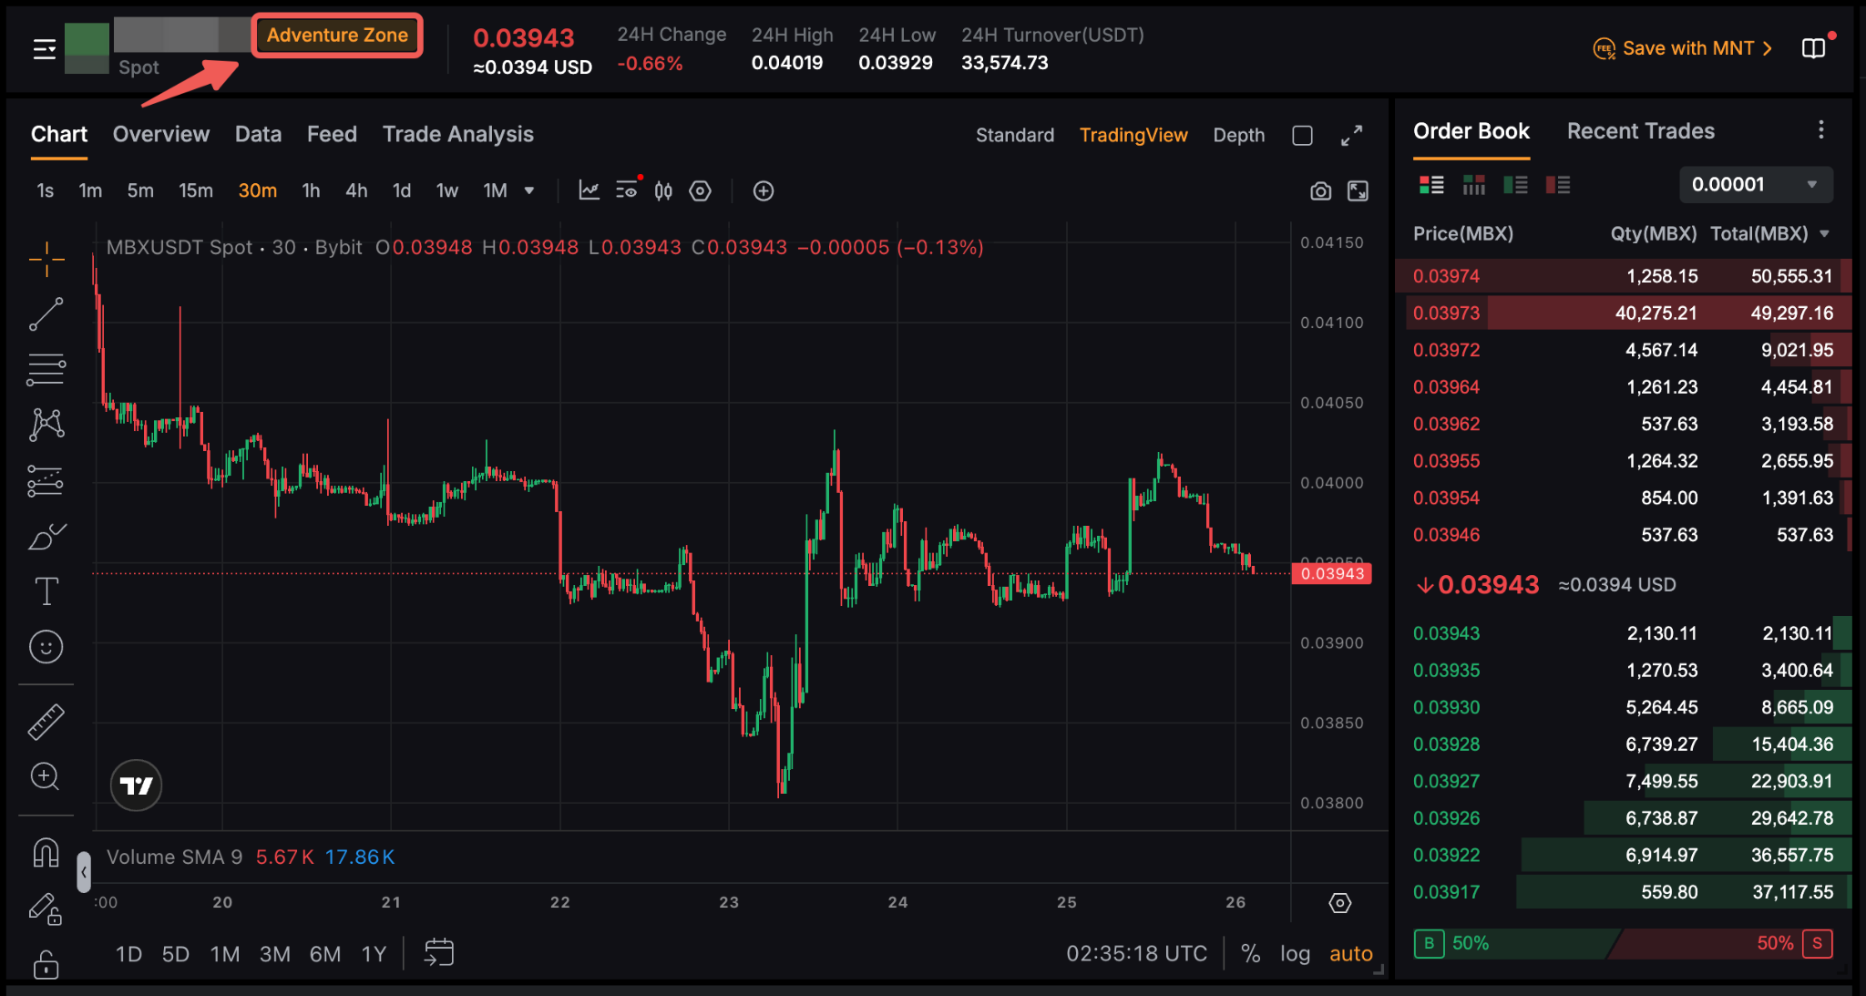
Task: Select the text annotation tool
Action: (46, 591)
